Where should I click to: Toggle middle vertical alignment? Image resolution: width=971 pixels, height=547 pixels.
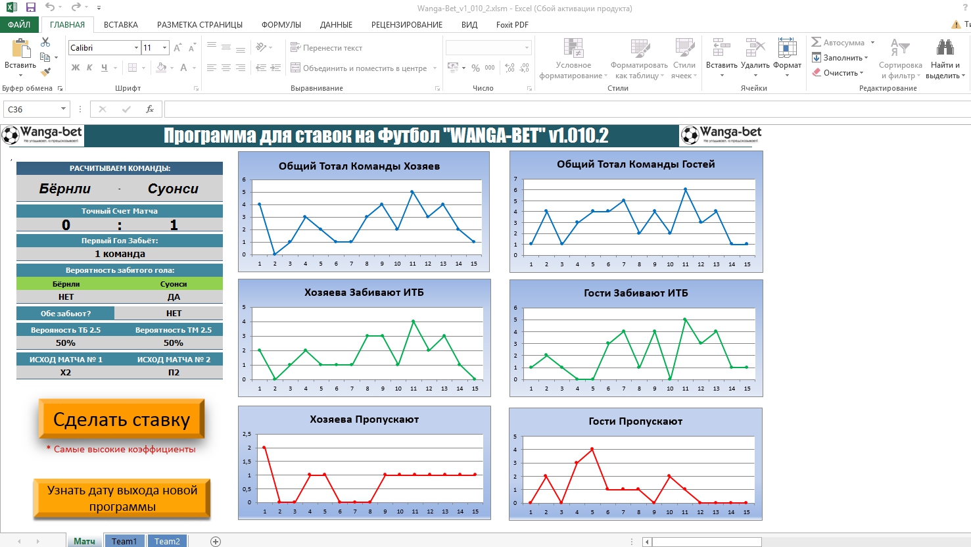226,48
